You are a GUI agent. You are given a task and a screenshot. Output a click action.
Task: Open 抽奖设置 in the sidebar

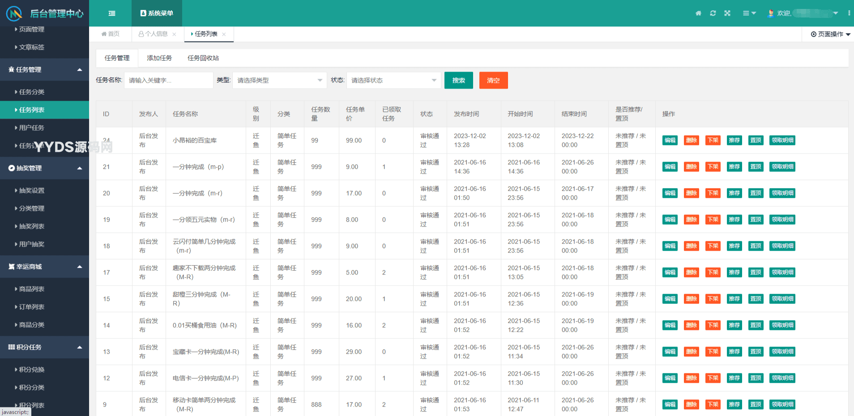(x=45, y=190)
